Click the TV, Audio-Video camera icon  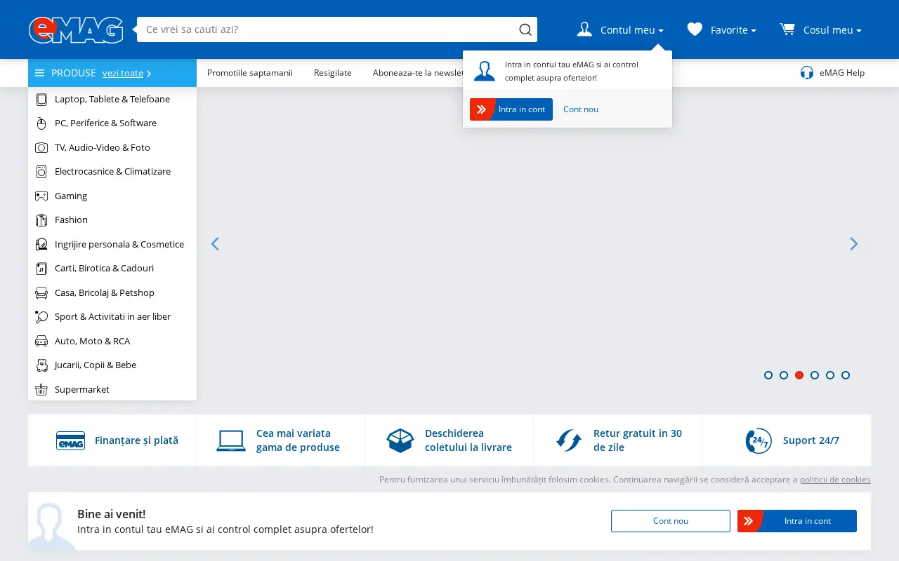pyautogui.click(x=41, y=148)
